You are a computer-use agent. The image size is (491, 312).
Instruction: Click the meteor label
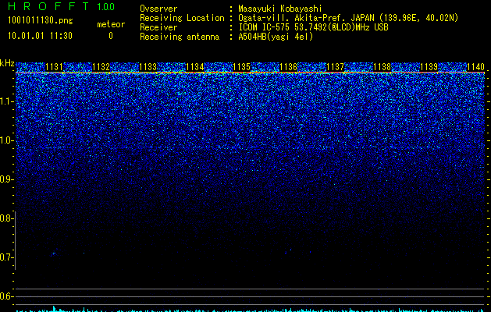(x=111, y=24)
